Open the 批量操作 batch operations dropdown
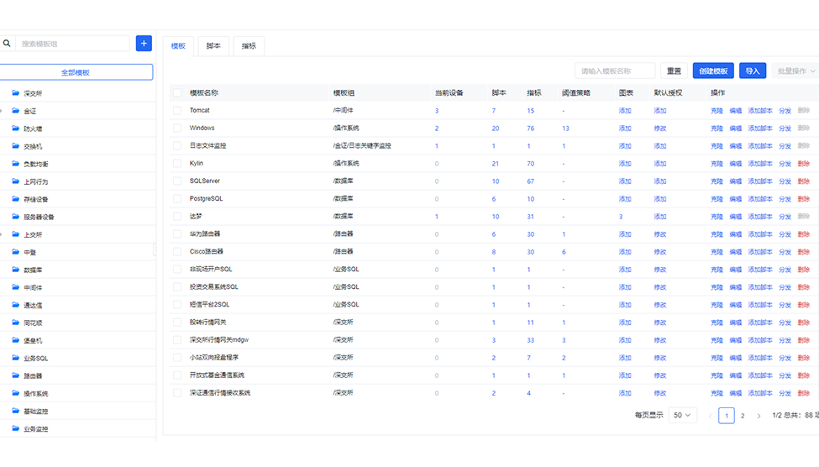Image resolution: width=819 pixels, height=467 pixels. (x=795, y=71)
